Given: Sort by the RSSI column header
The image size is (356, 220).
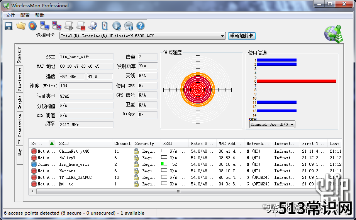Looking at the screenshot, I should [x=175, y=143].
